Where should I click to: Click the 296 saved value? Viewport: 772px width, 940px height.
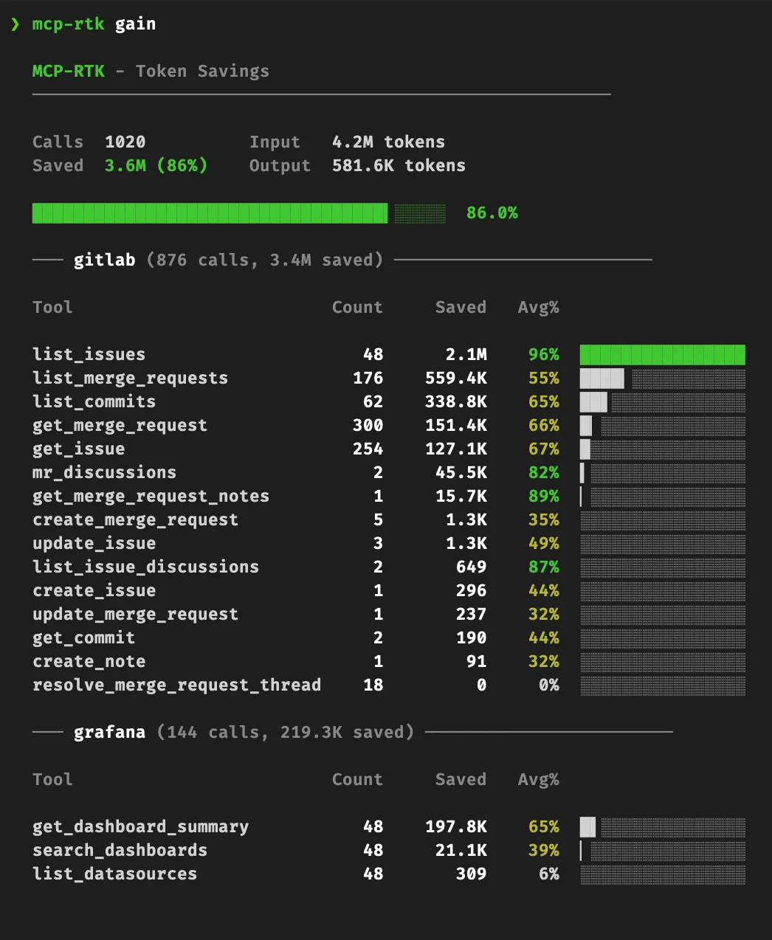(472, 590)
